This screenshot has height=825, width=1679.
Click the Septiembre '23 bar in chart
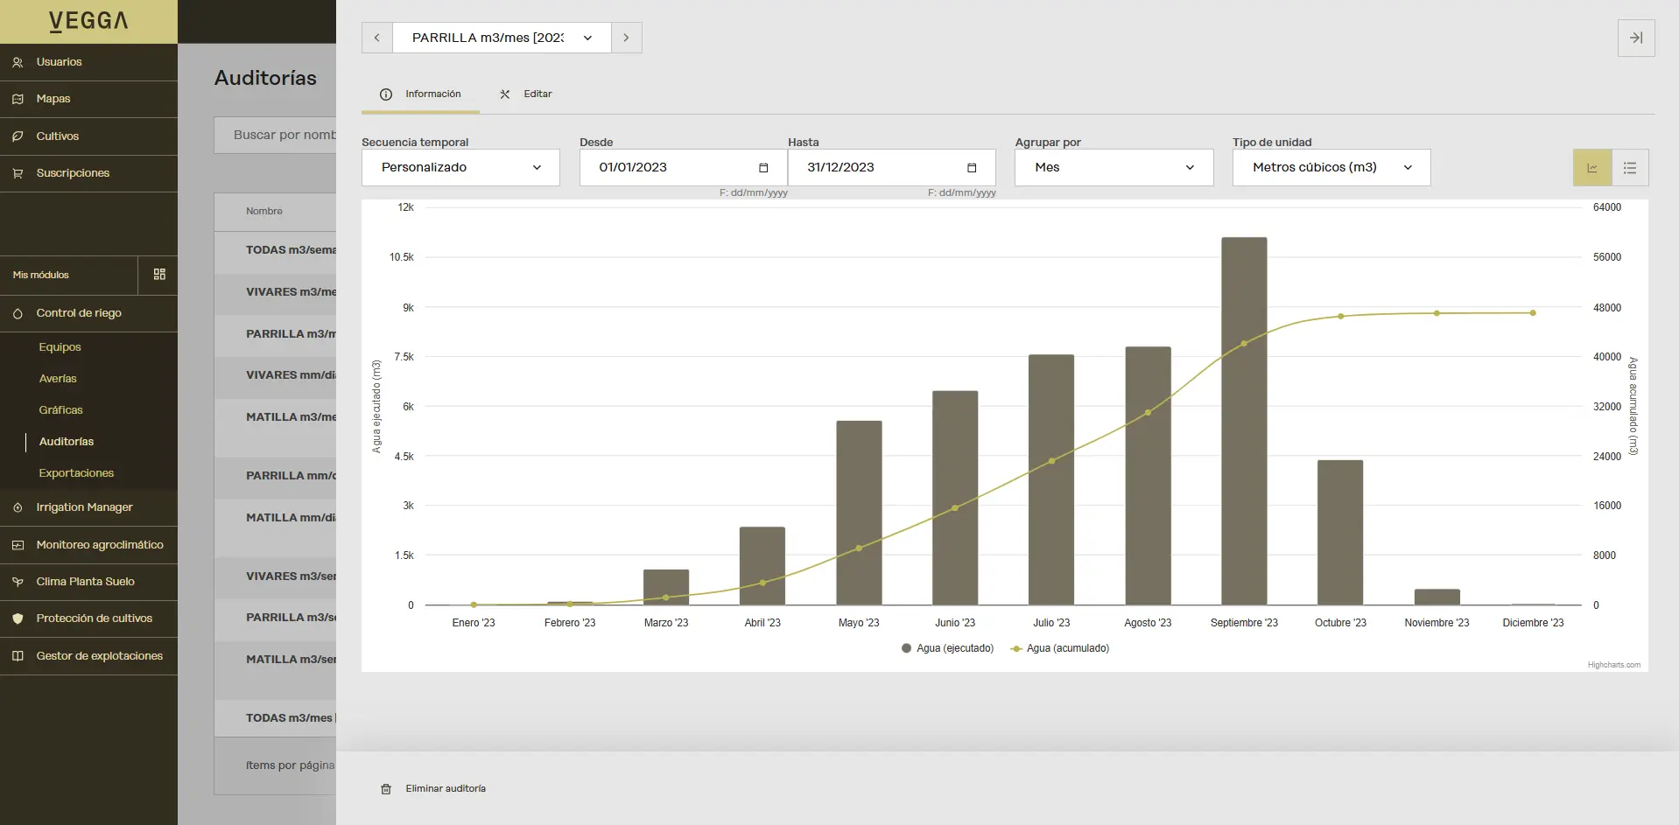point(1244,420)
